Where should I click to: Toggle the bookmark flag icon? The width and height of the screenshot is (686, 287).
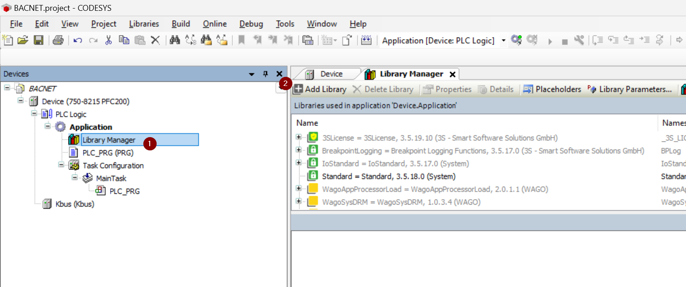point(241,40)
